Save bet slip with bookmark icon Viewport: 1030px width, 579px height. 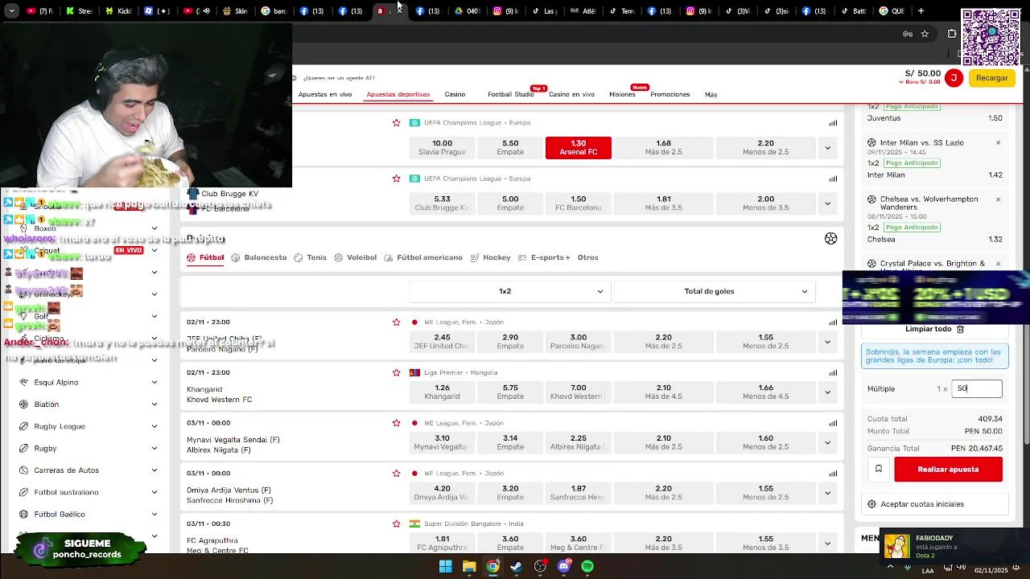[879, 469]
